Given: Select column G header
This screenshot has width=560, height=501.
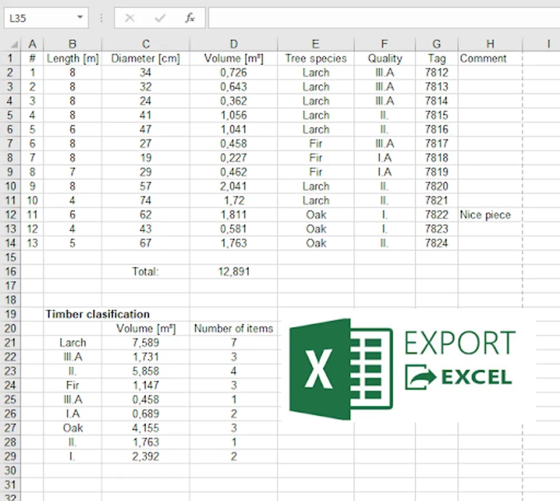Looking at the screenshot, I should tap(436, 44).
